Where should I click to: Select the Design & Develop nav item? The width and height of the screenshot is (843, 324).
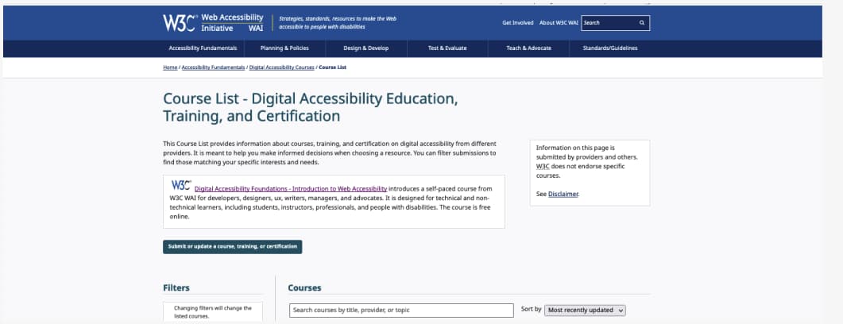(x=365, y=48)
